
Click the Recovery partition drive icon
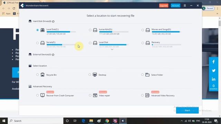[148, 43]
